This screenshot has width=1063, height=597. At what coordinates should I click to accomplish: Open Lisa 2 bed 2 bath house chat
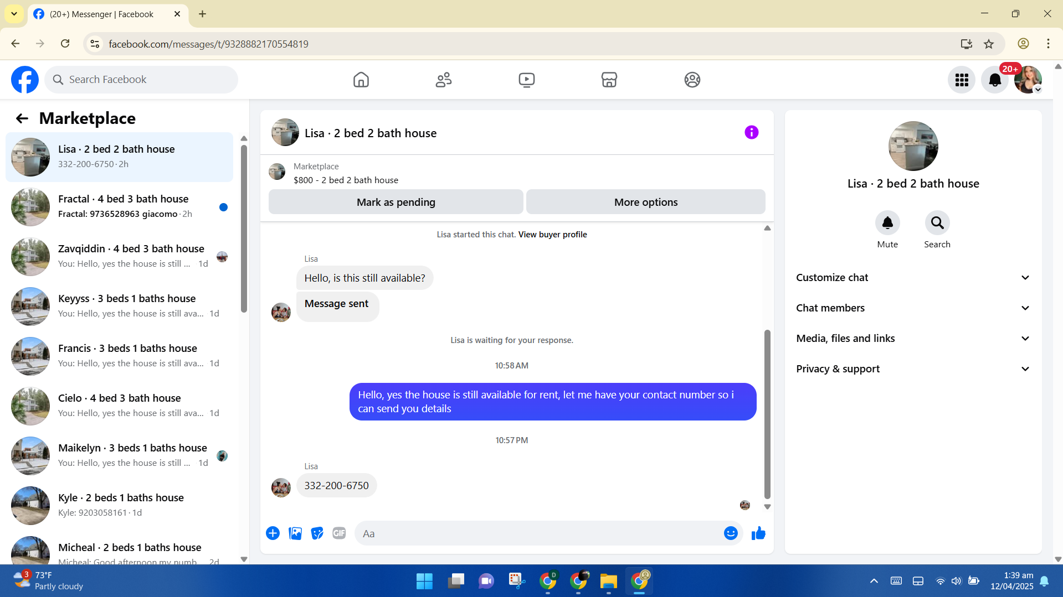119,157
